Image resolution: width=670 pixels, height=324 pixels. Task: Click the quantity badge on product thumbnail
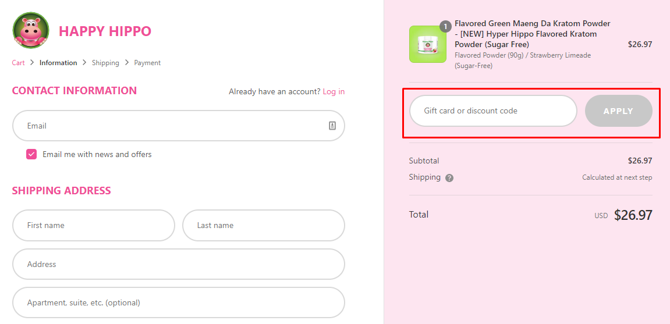pos(445,27)
